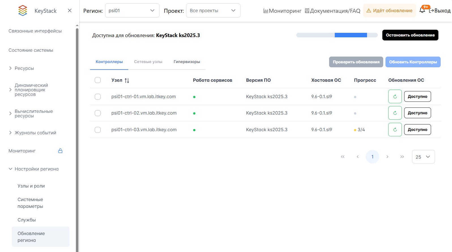Open the Проект 'Все проекты' dropdown
The width and height of the screenshot is (452, 252).
point(213,10)
